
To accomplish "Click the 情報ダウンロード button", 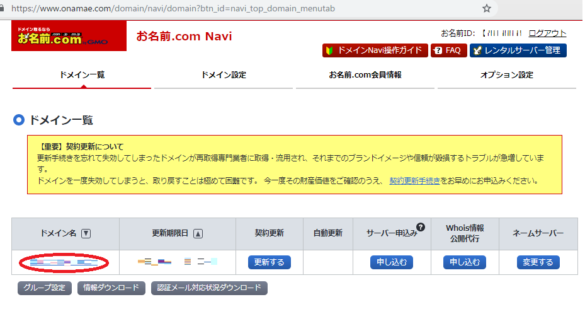I will (x=111, y=288).
